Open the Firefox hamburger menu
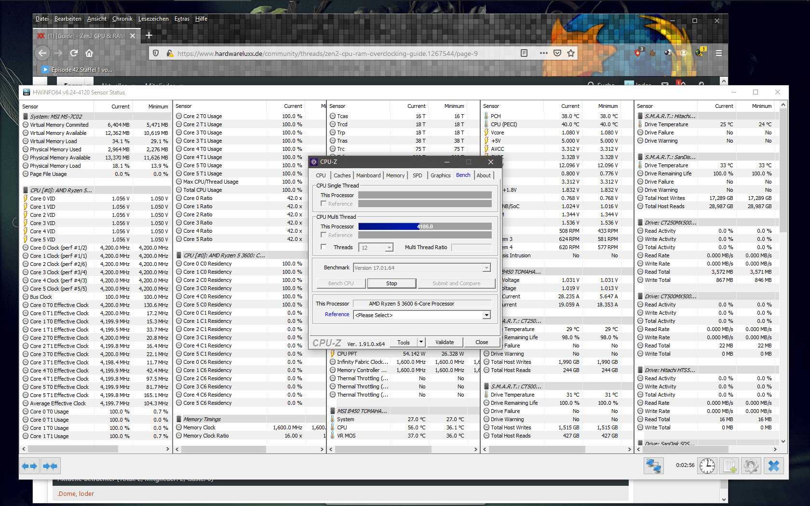Viewport: 810px width, 506px height. pyautogui.click(x=718, y=53)
